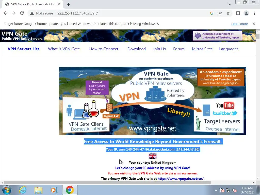Open the primary vpngate.net link
The height and width of the screenshot is (195, 260).
click(181, 178)
